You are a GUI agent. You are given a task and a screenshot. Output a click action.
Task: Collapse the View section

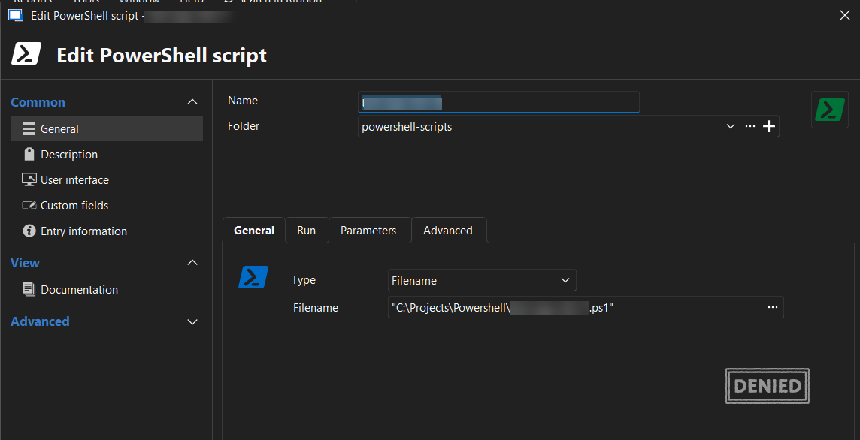[192, 263]
